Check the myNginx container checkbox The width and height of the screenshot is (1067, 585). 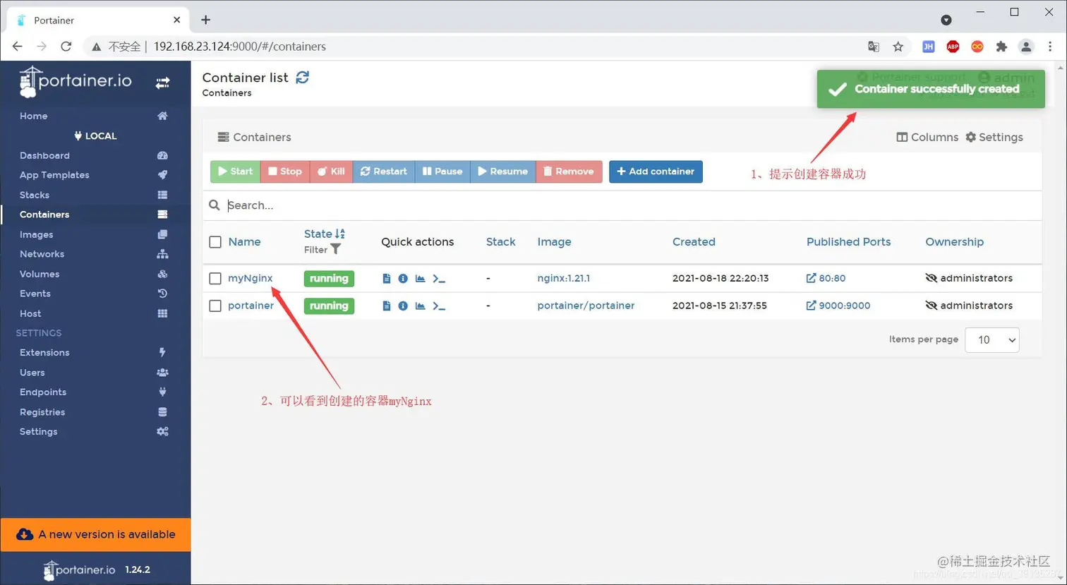coord(215,279)
